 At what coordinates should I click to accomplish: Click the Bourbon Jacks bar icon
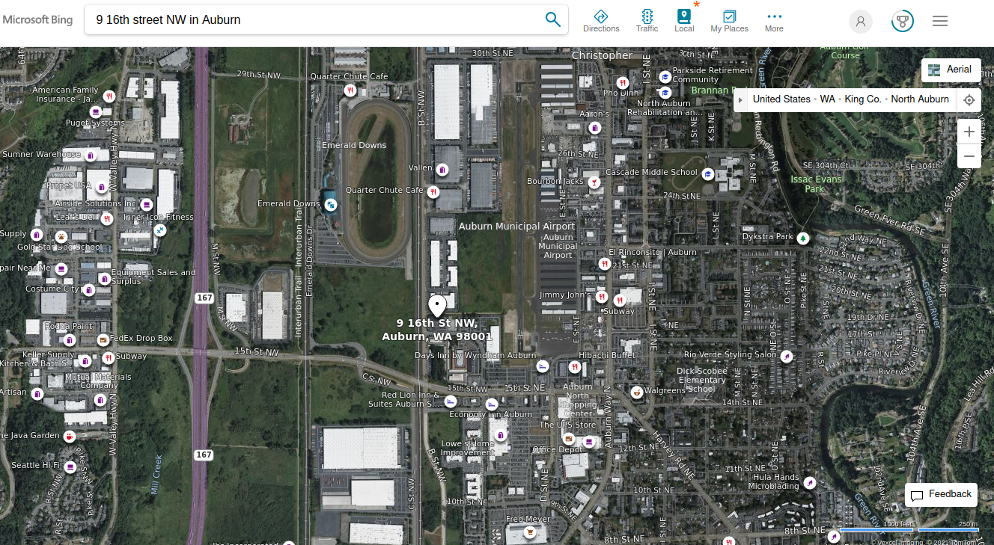[x=594, y=182]
